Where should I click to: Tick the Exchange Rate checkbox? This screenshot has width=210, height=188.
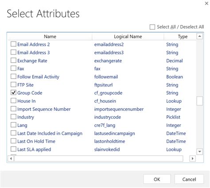pos(13,60)
